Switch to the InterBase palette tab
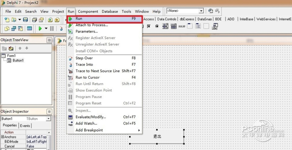The image size is (292, 150). [247, 19]
